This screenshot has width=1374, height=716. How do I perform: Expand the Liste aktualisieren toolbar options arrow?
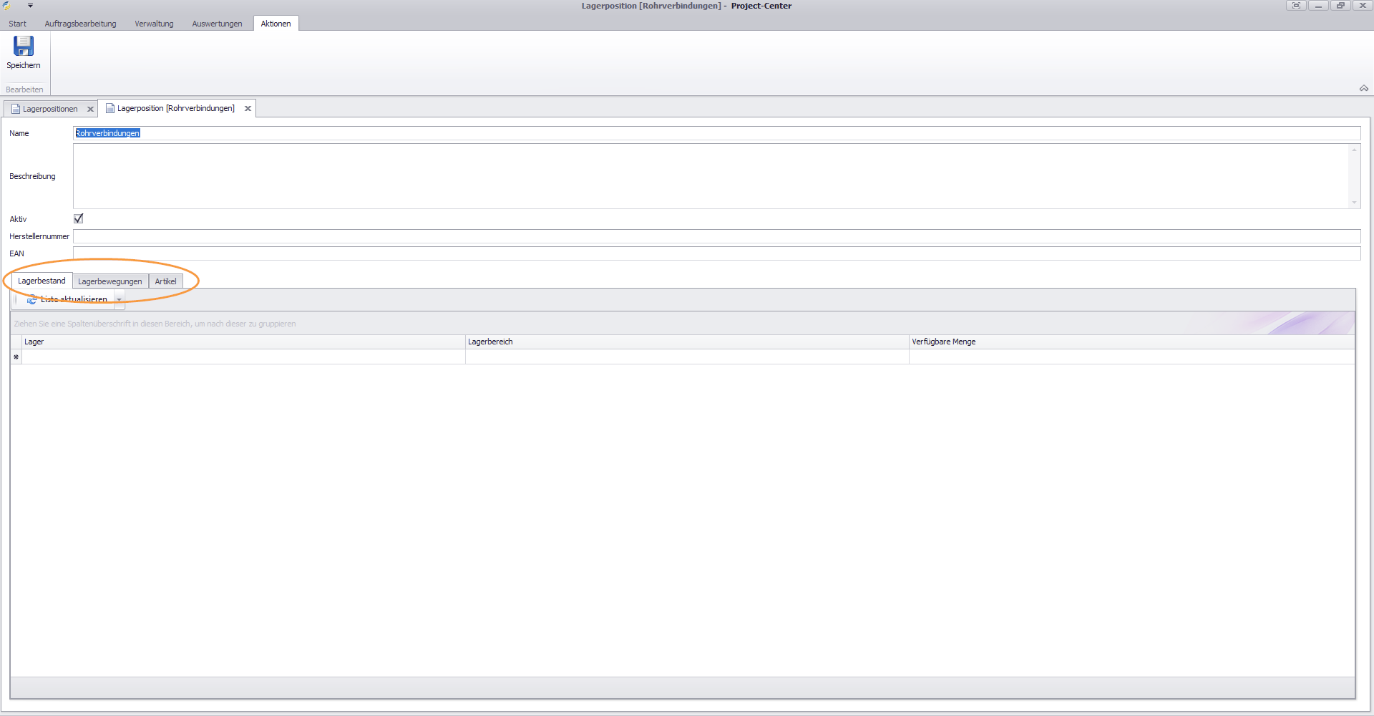click(120, 300)
